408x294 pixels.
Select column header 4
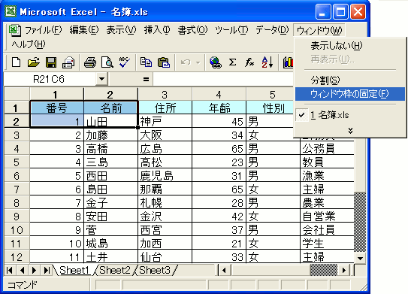point(219,95)
